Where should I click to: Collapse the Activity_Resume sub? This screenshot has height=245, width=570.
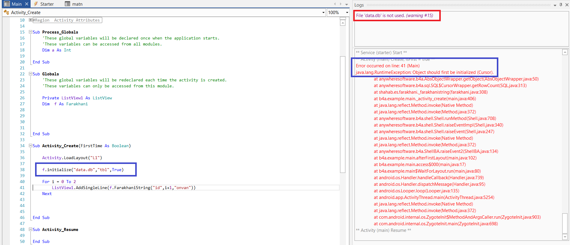pyautogui.click(x=30, y=229)
